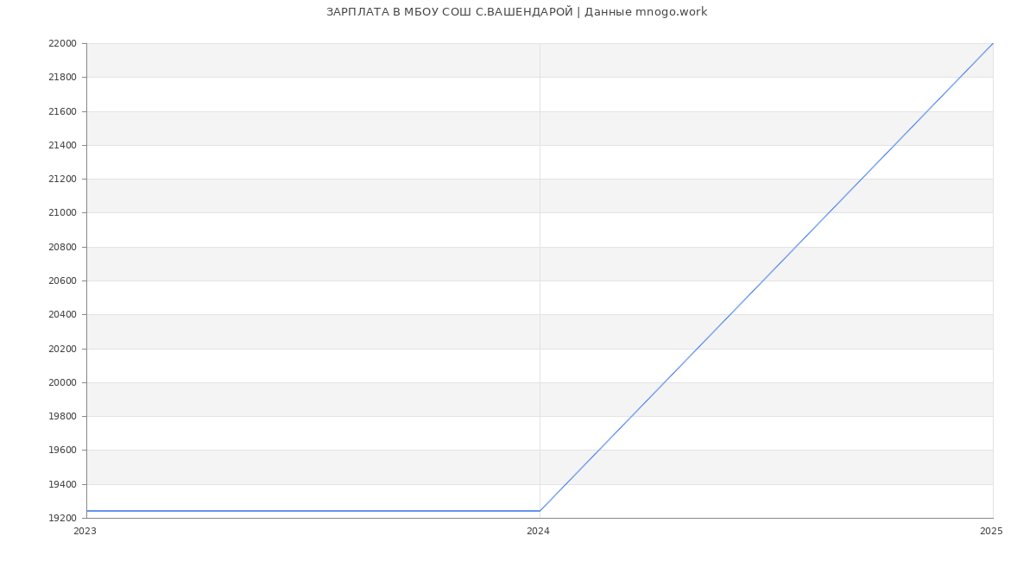This screenshot has height=561, width=1036.
Task: Click the 21000 y-axis label
Action: pyautogui.click(x=62, y=213)
